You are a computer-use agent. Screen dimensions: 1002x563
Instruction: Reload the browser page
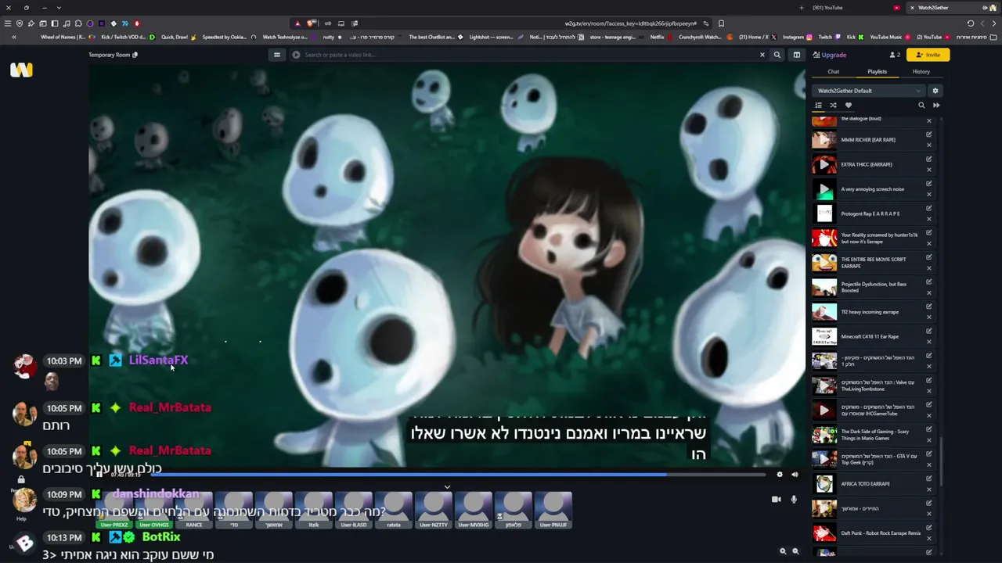[x=971, y=23]
